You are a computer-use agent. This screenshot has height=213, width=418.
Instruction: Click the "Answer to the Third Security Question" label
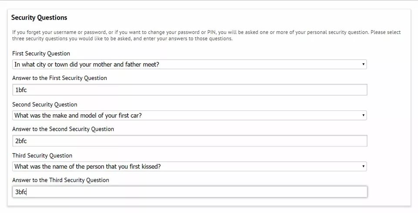point(61,180)
